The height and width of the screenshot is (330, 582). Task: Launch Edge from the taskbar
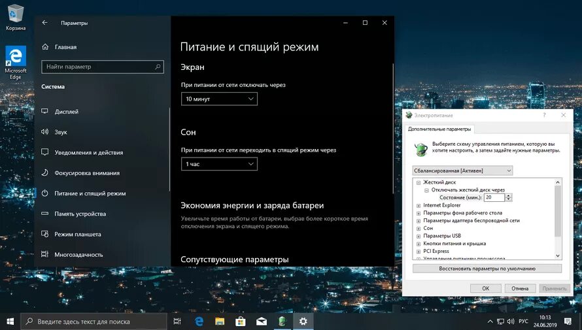pyautogui.click(x=199, y=322)
